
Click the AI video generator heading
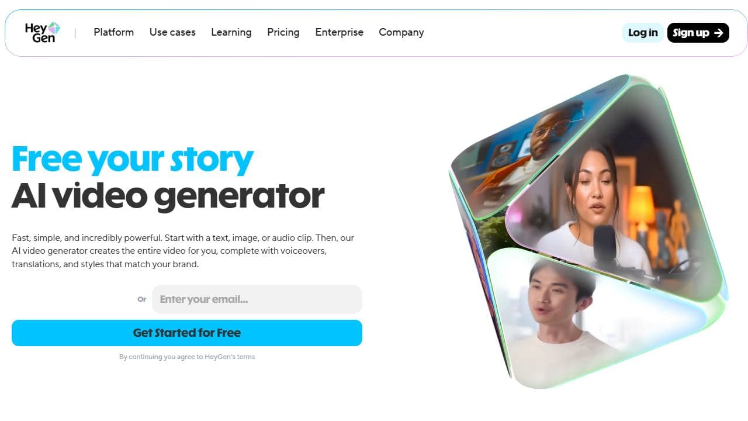click(168, 196)
